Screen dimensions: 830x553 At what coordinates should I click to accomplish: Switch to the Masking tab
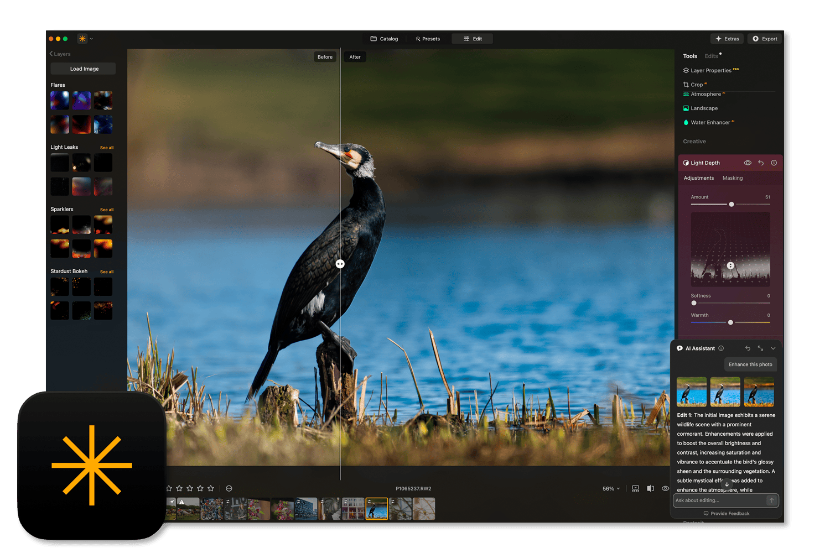(733, 178)
